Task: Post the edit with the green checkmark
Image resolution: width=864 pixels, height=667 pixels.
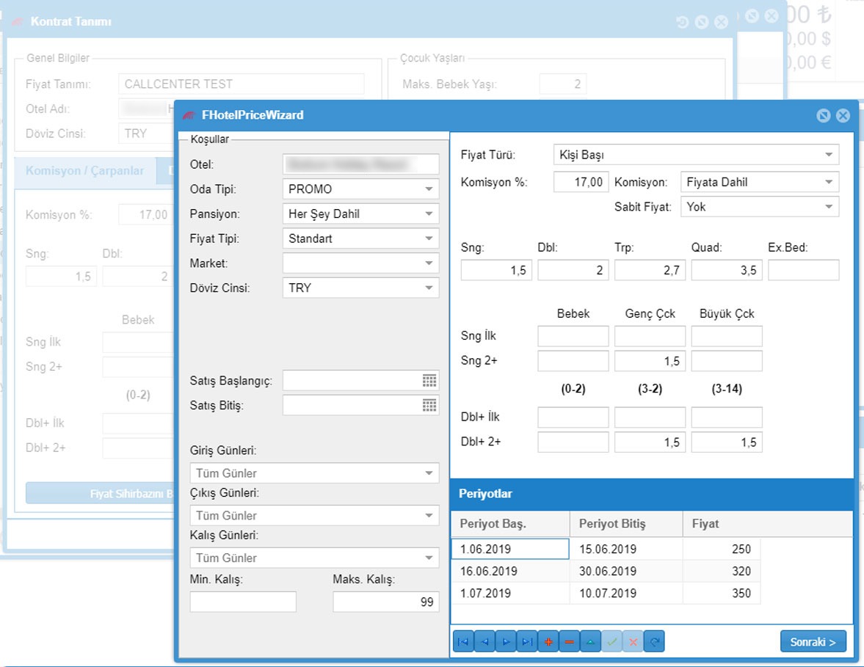Action: tap(611, 641)
